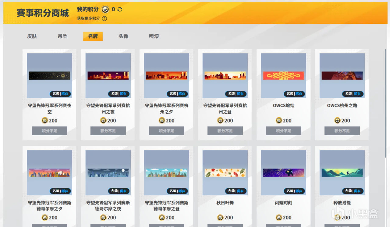Screen dimensions: 390x227
Task: Open the 杭州之昼 nameplate thumbnail
Action: click(225, 76)
